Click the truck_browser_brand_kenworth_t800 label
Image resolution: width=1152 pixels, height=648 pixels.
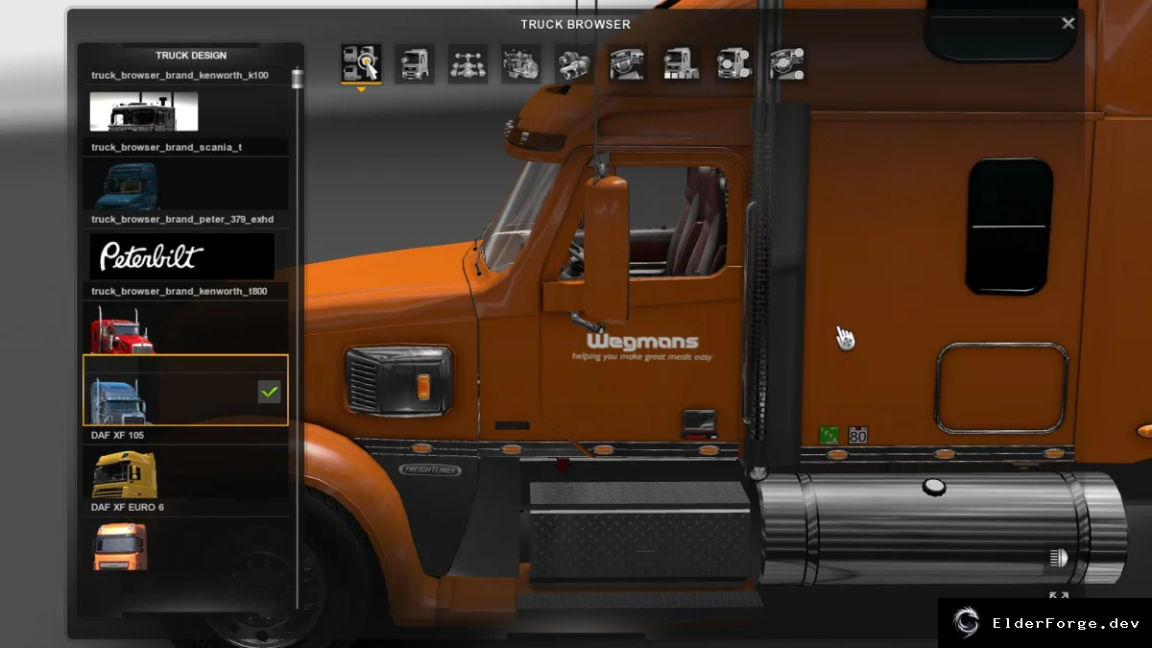pyautogui.click(x=180, y=291)
